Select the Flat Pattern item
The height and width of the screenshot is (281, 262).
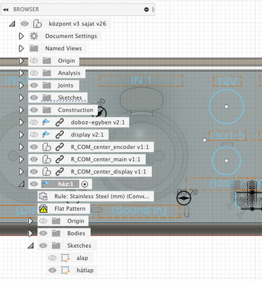coord(70,209)
